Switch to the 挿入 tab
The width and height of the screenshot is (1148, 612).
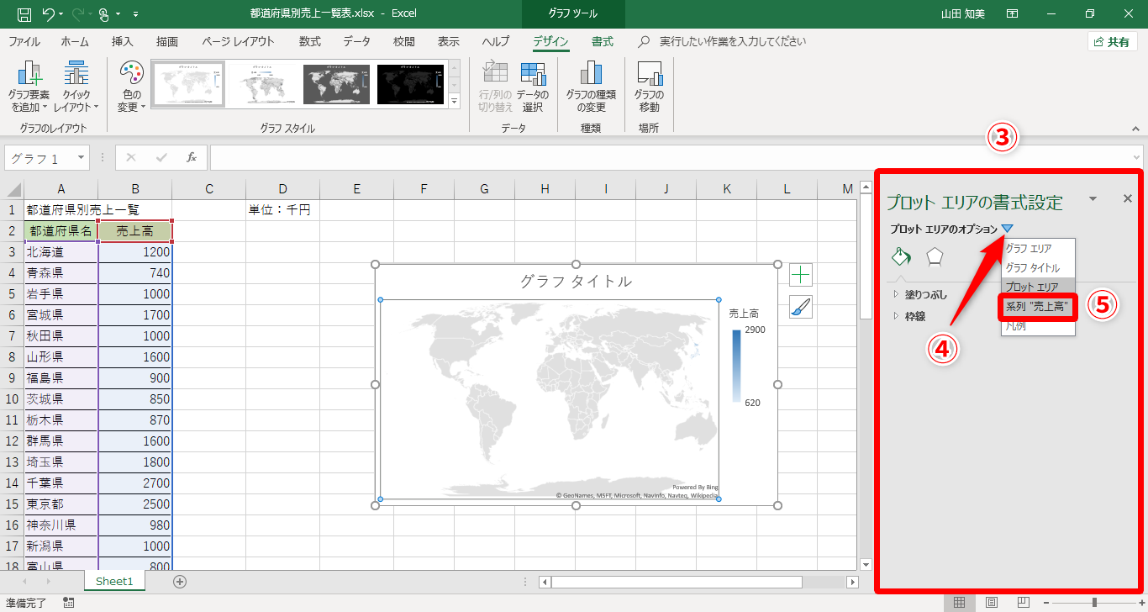[x=123, y=41]
